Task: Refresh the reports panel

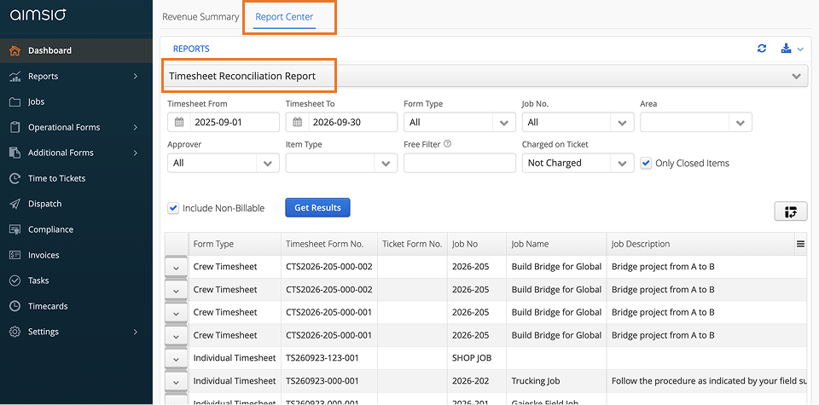Action: pos(762,49)
